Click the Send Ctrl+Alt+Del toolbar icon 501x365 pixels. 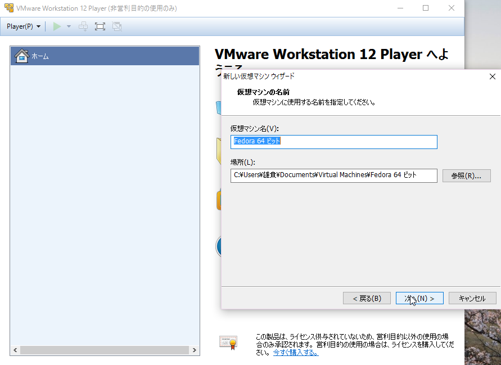click(83, 26)
